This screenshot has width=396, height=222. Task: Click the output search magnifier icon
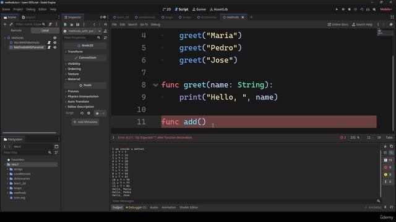point(379,201)
